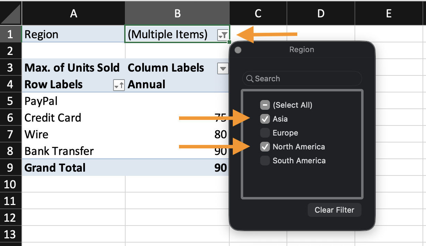Viewport: 426px width, 246px height.
Task: Close the Region filter popup
Action: coord(238,50)
